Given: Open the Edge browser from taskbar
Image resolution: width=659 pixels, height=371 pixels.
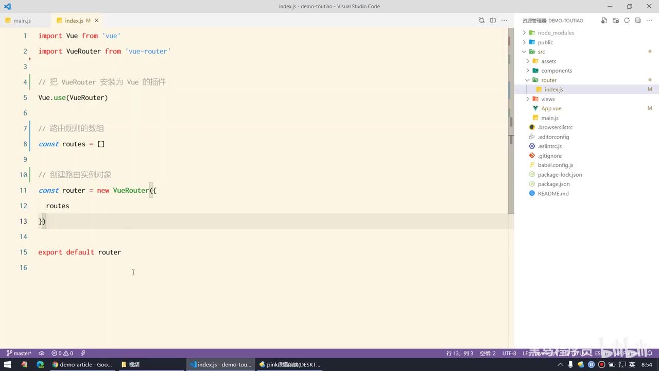Looking at the screenshot, I should tap(40, 364).
